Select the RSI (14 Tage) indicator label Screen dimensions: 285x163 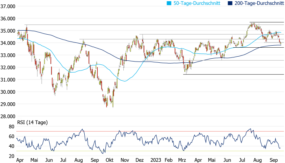tap(31, 122)
